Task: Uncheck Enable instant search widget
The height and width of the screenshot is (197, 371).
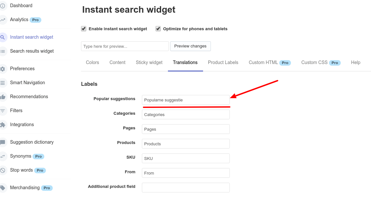Action: tap(84, 29)
